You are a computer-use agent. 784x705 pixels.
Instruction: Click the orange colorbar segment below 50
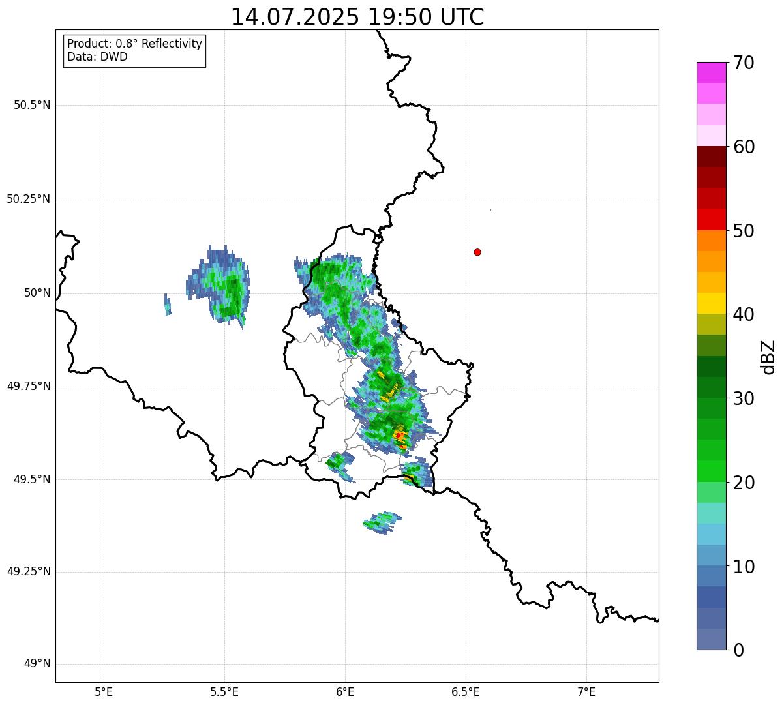pos(711,241)
